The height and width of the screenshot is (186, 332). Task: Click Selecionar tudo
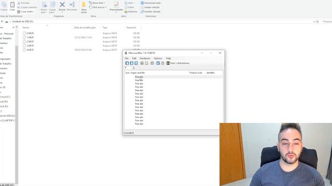(x=151, y=3)
